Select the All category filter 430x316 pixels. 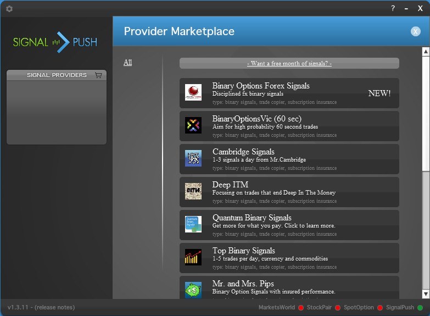coord(127,62)
